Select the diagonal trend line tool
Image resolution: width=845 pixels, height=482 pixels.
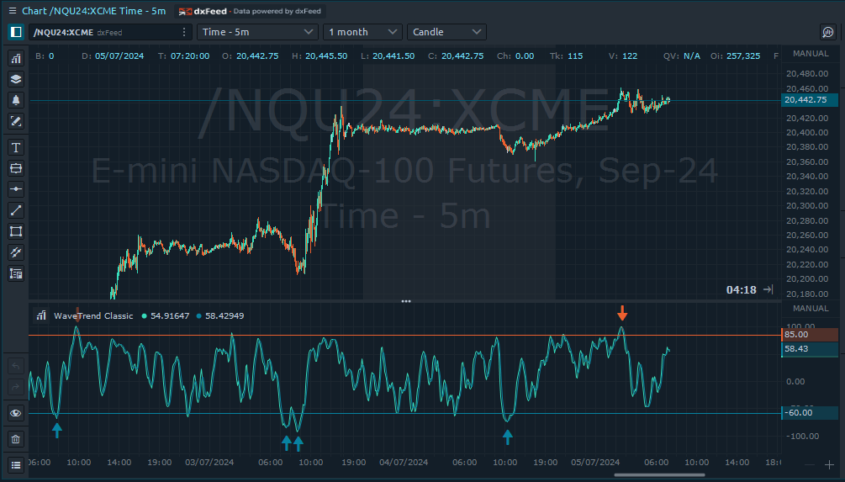click(x=15, y=210)
